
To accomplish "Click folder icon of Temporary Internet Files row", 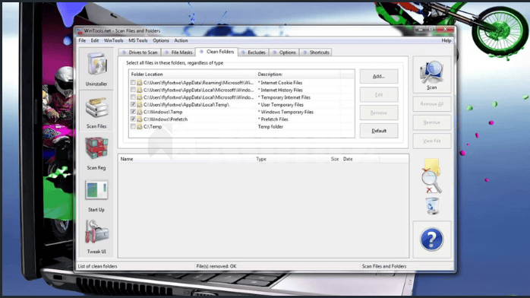I will (x=140, y=97).
